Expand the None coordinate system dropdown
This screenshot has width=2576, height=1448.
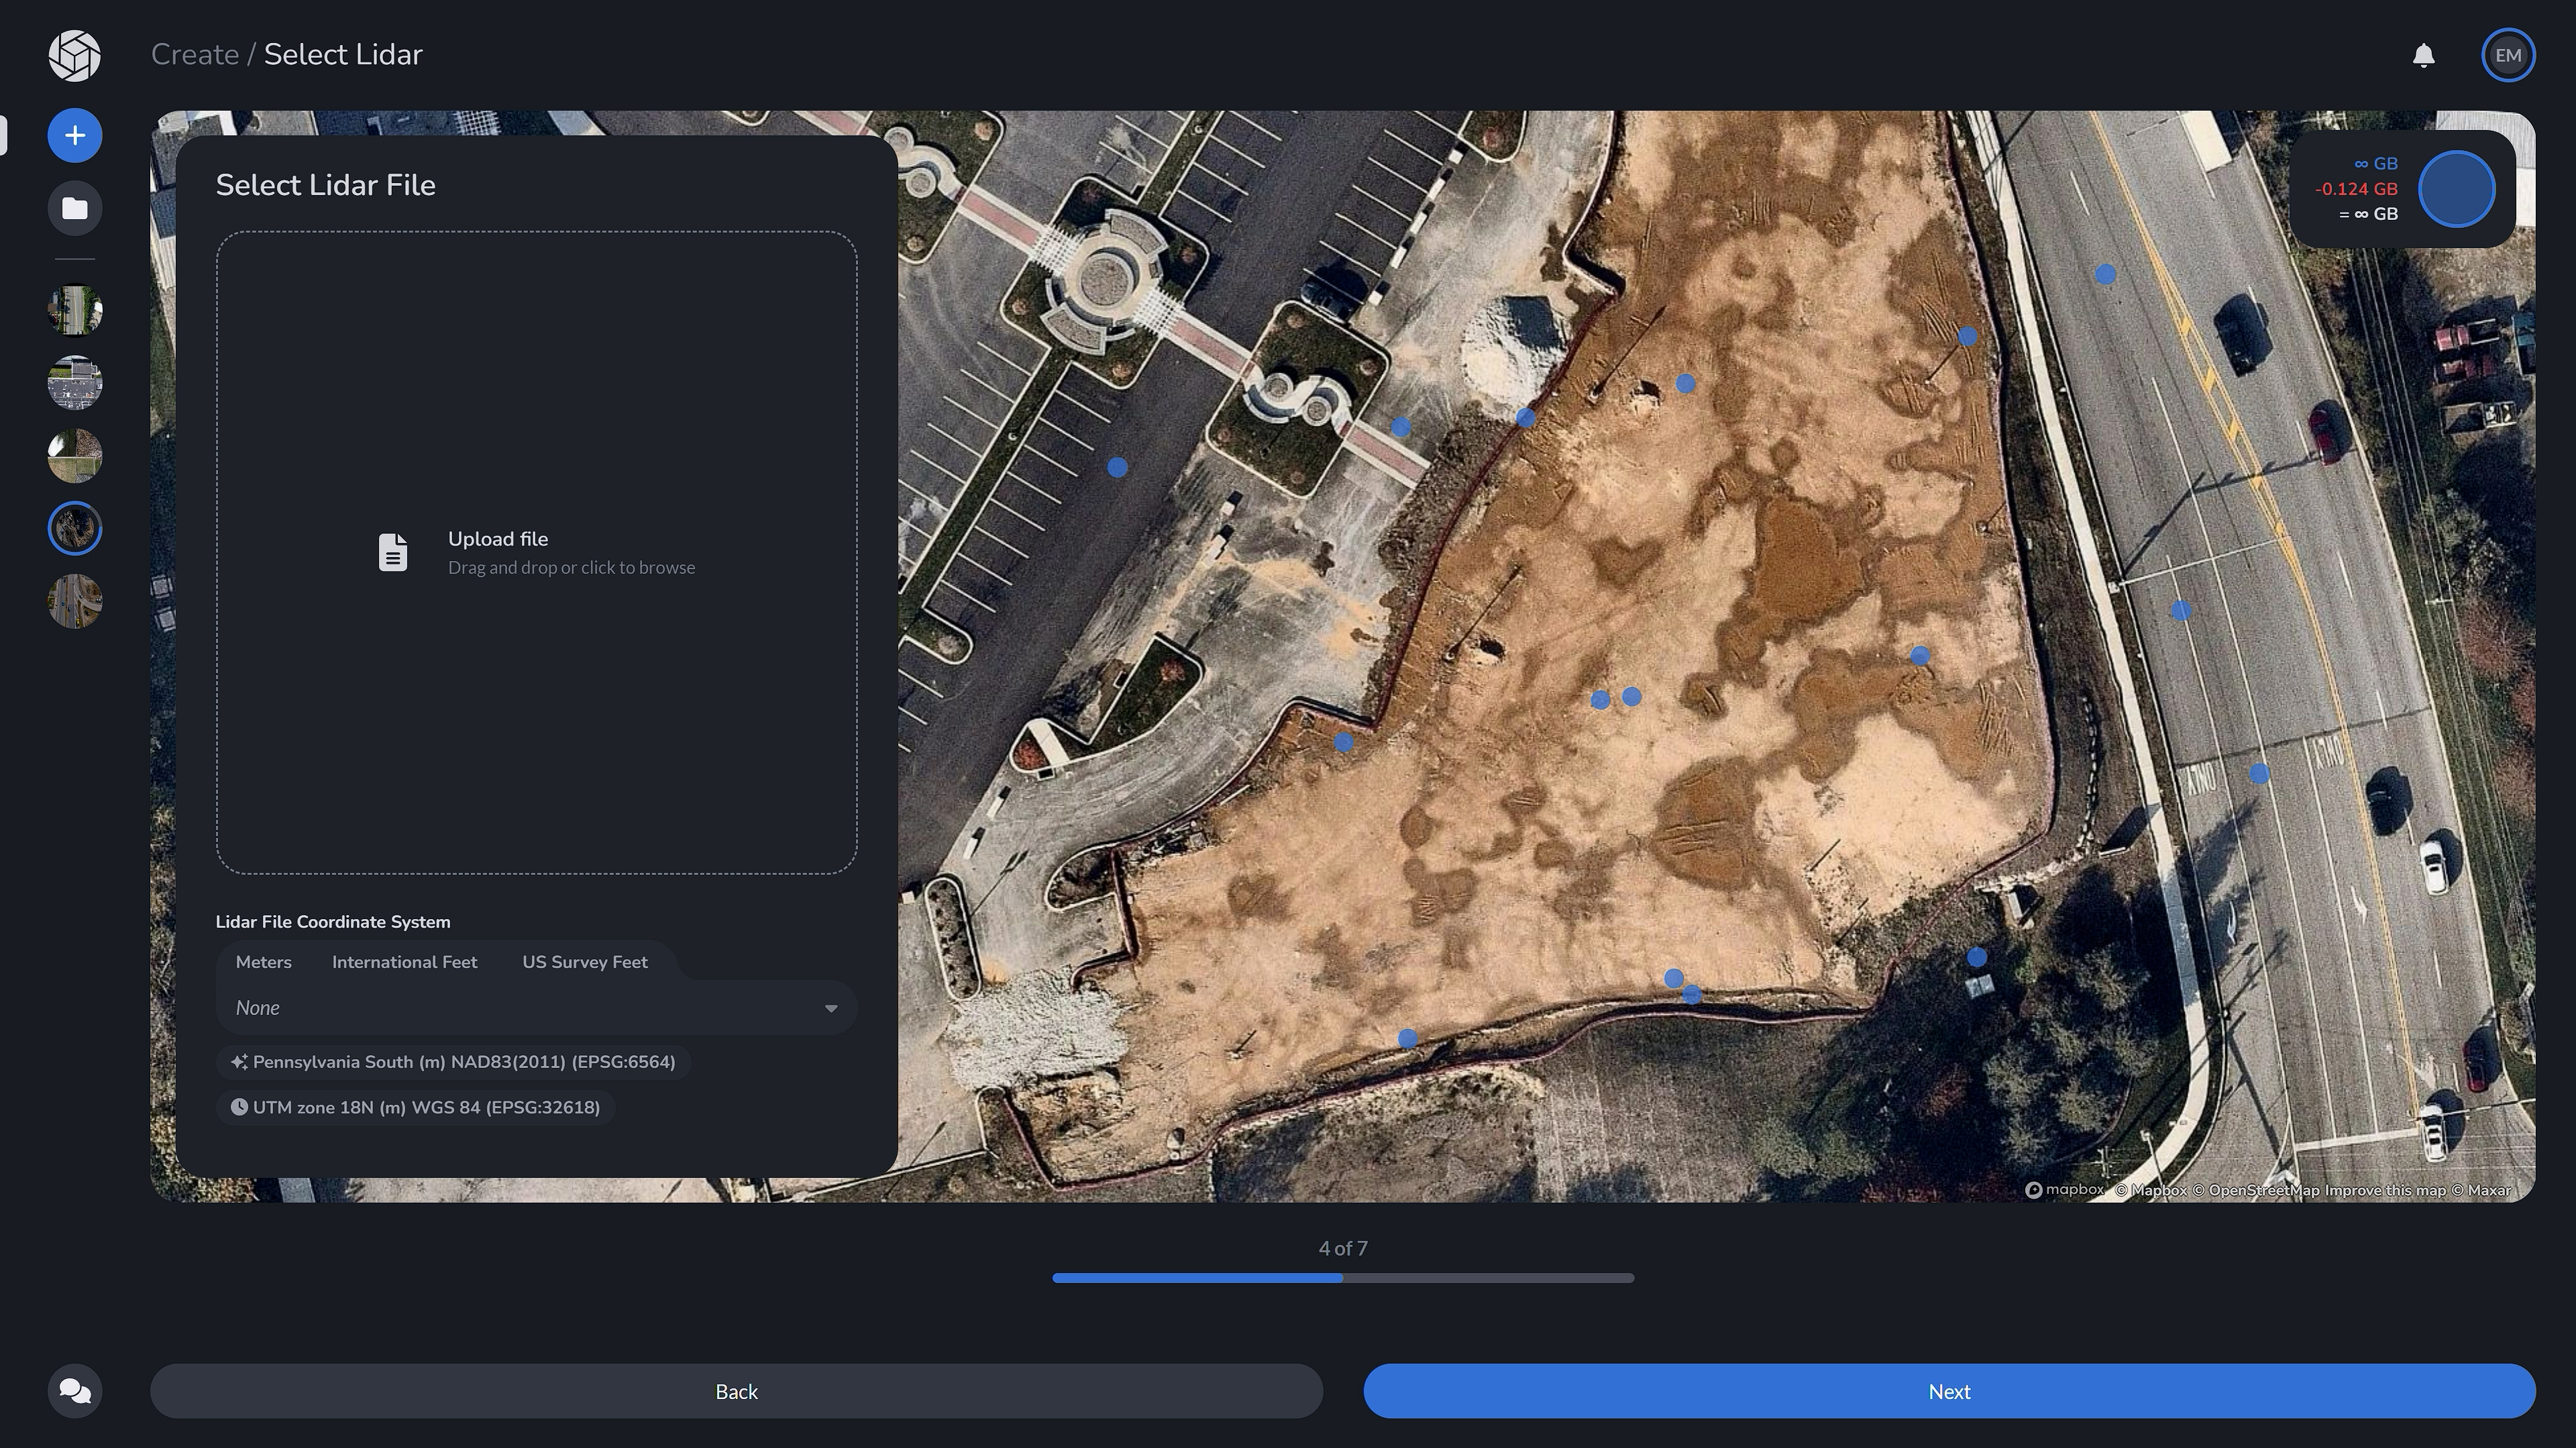point(536,1008)
